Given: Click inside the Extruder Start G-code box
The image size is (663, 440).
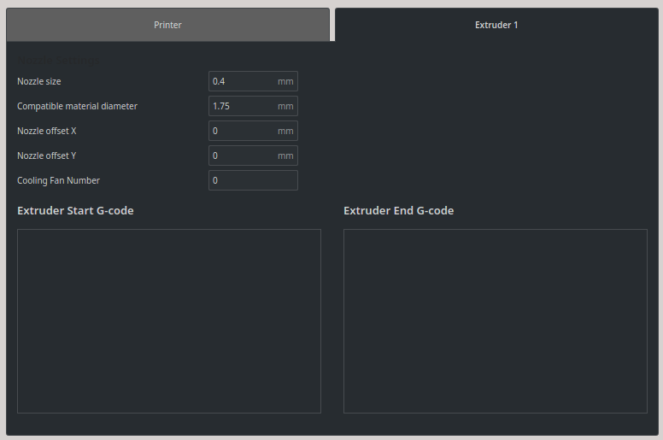Looking at the screenshot, I should point(169,321).
